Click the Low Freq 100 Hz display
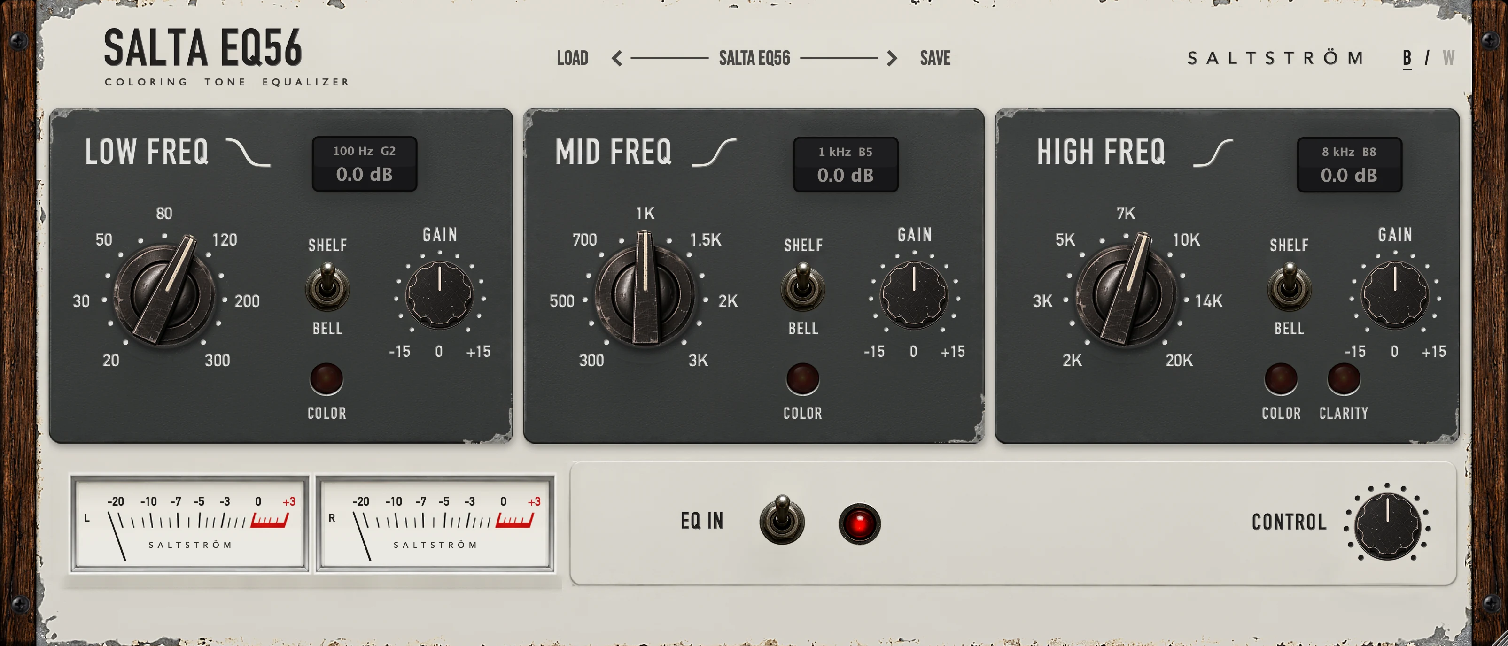Screen dimensions: 1508x646 364,164
